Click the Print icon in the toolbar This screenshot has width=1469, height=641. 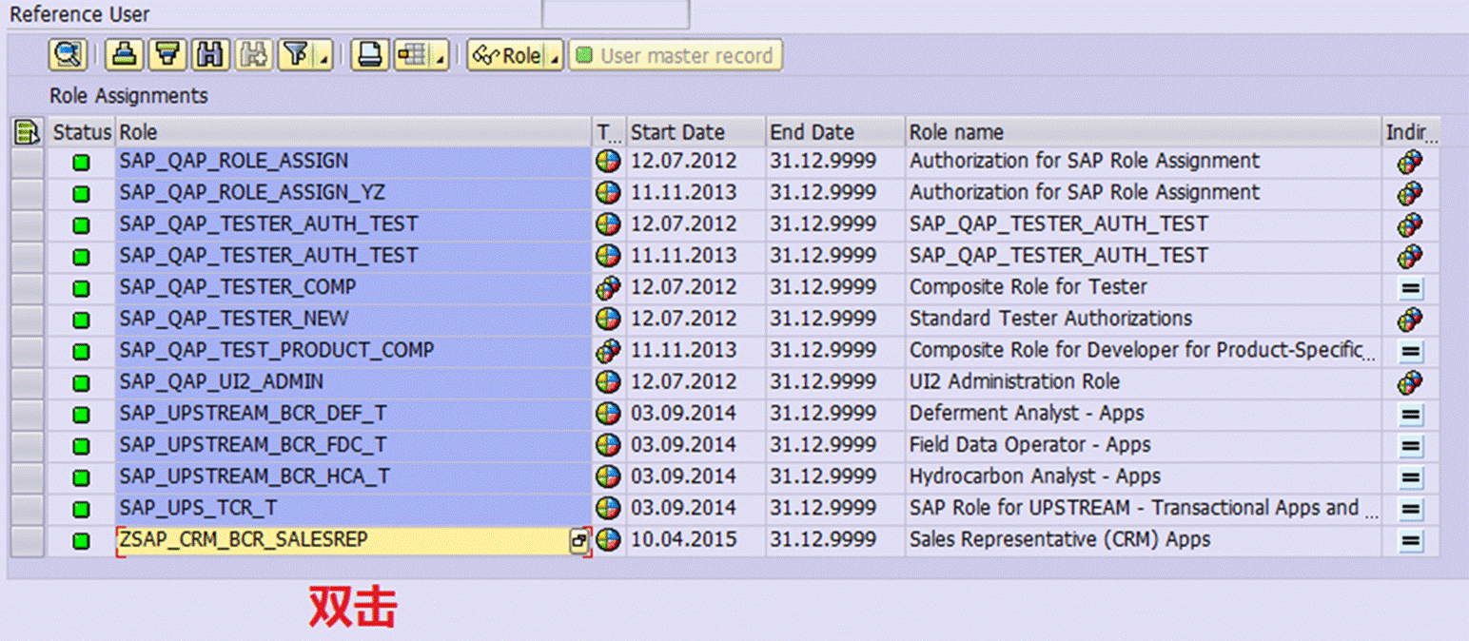(369, 55)
